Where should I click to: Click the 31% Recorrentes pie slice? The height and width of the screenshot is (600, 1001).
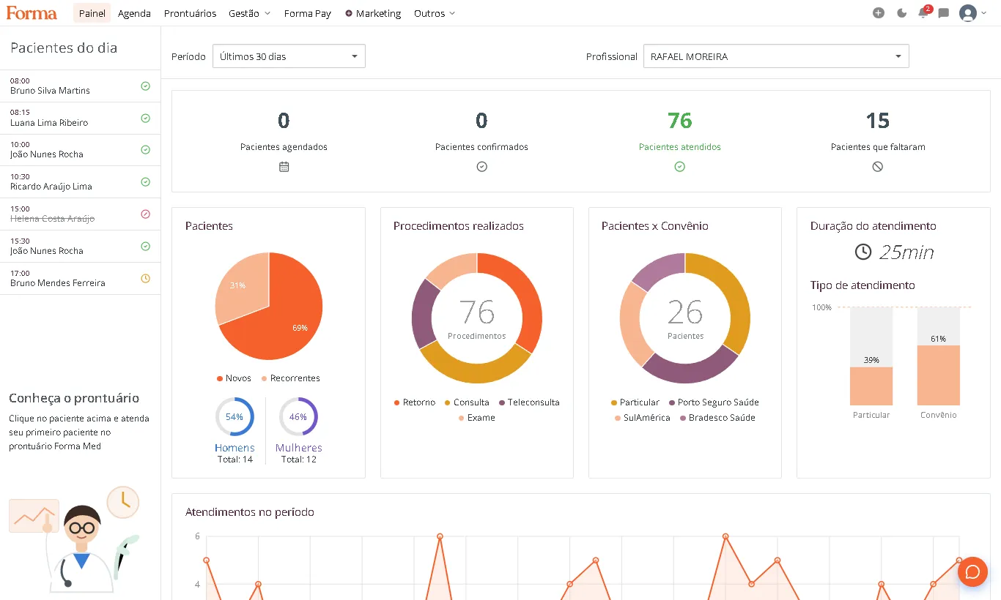[240, 287]
